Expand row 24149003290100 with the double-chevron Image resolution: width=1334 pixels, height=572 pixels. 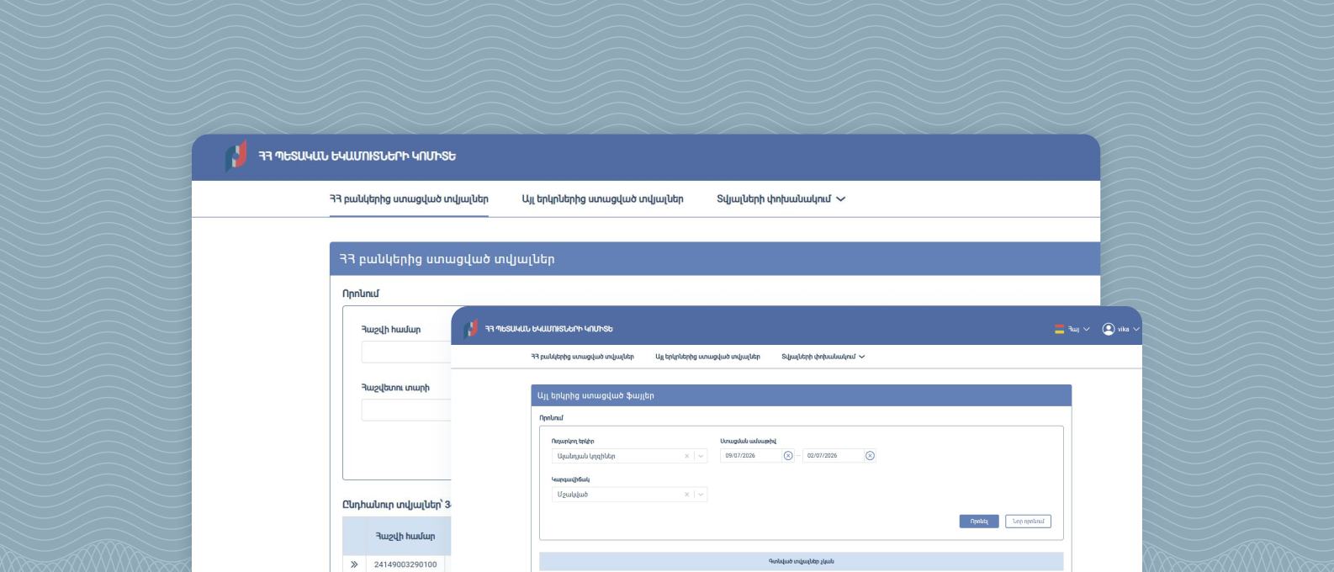click(x=354, y=564)
